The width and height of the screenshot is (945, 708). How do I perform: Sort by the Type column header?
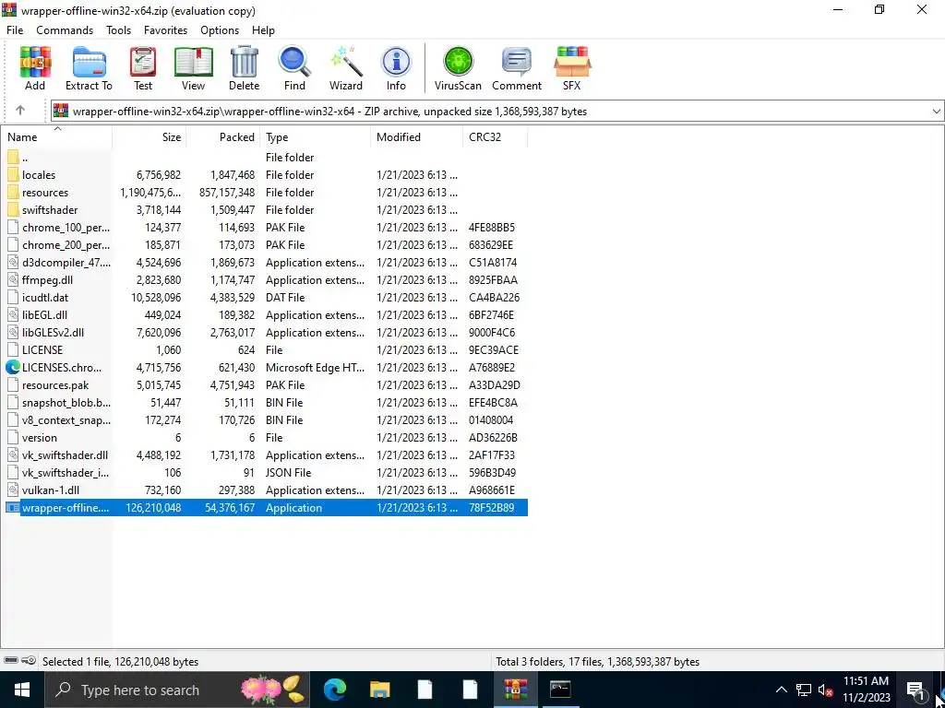pyautogui.click(x=316, y=137)
